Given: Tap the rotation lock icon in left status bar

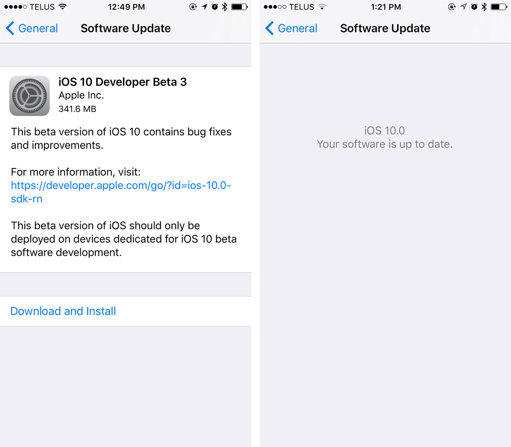Looking at the screenshot, I should click(x=193, y=7).
